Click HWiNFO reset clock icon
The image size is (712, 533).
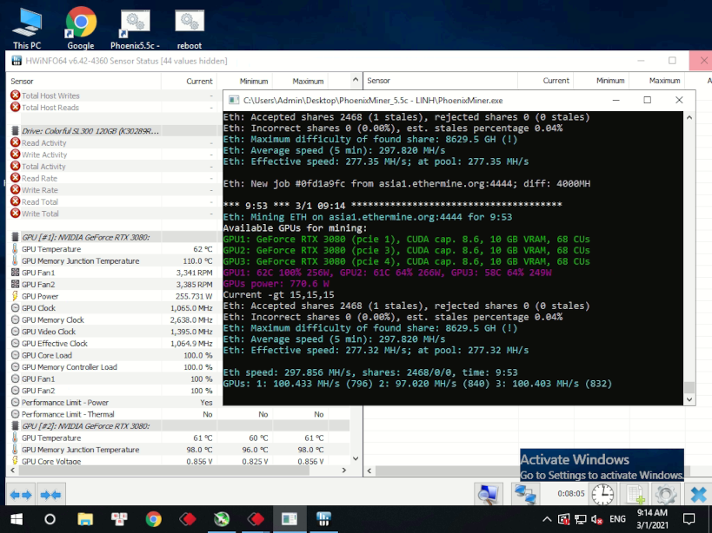click(602, 494)
